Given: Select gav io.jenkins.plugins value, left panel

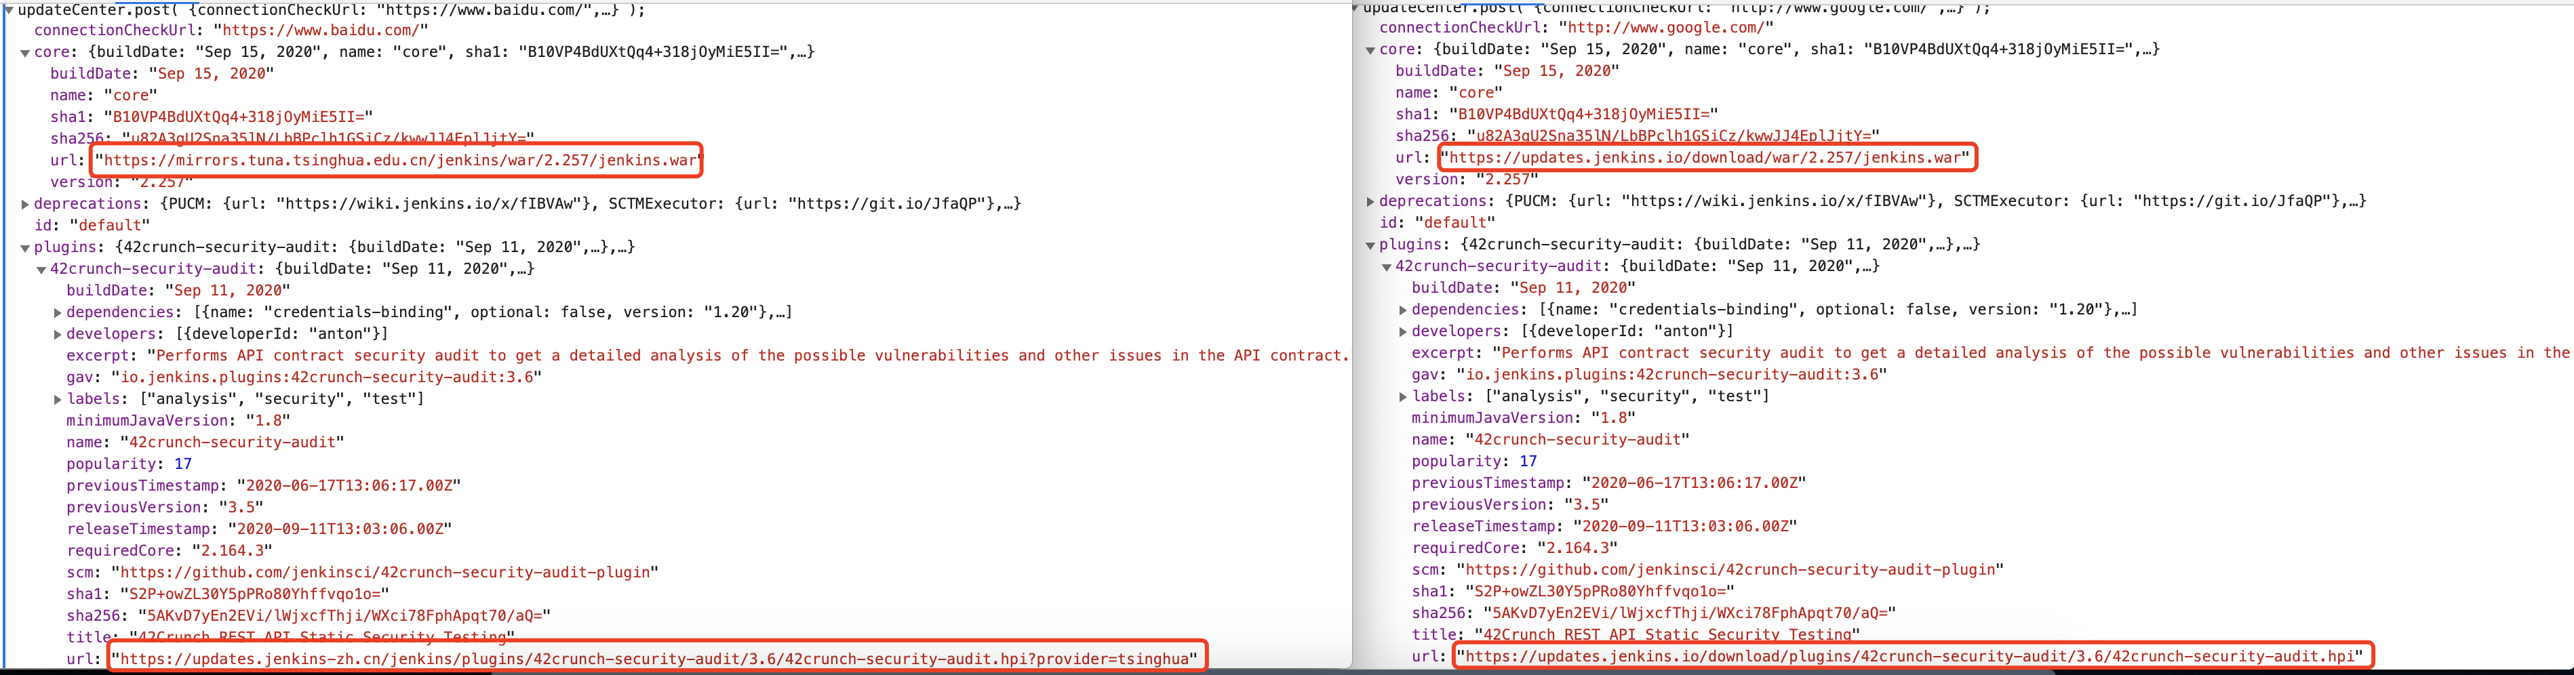Looking at the screenshot, I should (327, 377).
